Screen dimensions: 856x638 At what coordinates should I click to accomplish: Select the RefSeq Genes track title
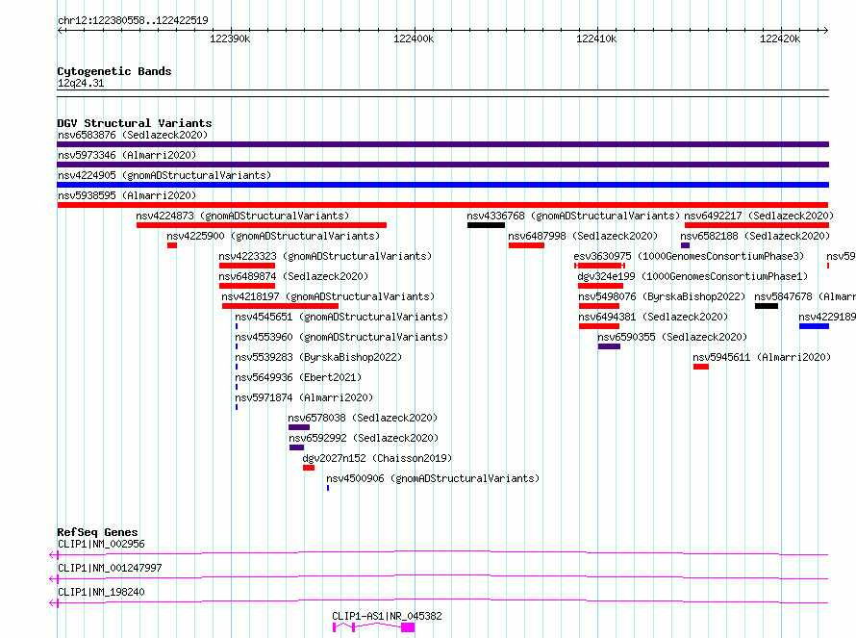[x=98, y=532]
